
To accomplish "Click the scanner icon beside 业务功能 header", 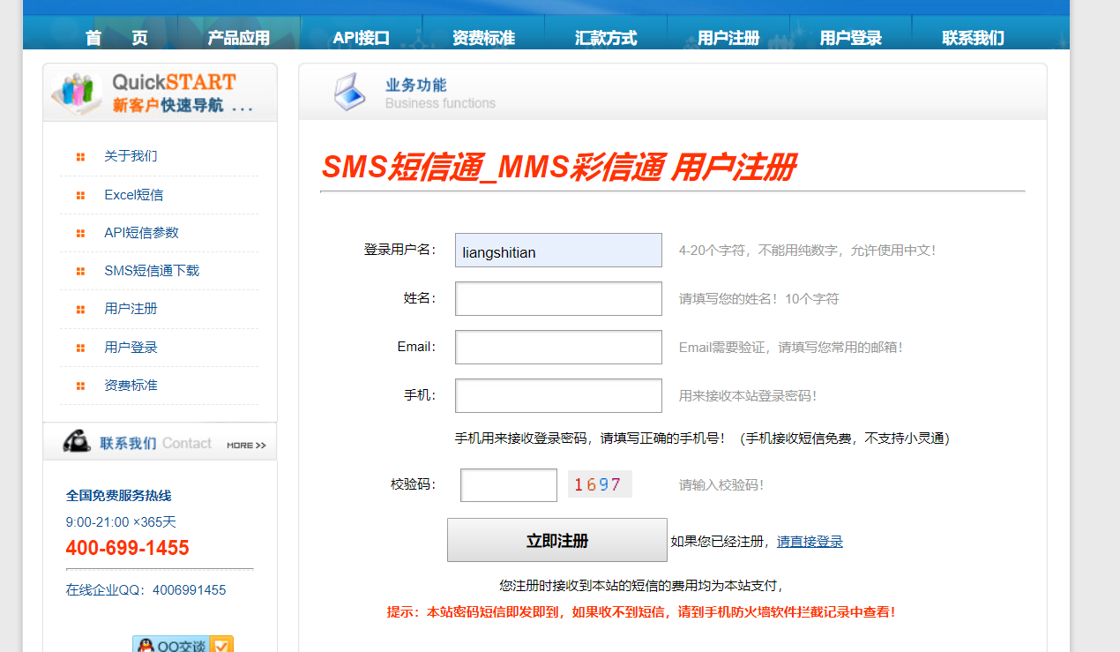I will 349,91.
